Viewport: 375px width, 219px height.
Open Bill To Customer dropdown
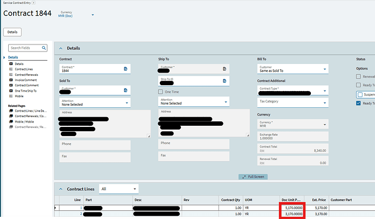325,69
